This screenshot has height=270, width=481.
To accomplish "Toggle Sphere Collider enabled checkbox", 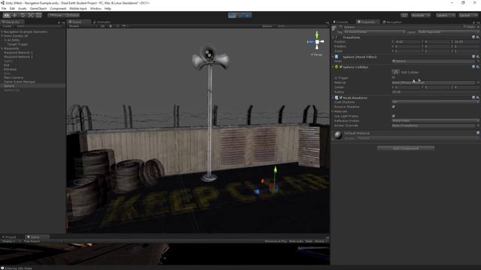I will (x=340, y=67).
